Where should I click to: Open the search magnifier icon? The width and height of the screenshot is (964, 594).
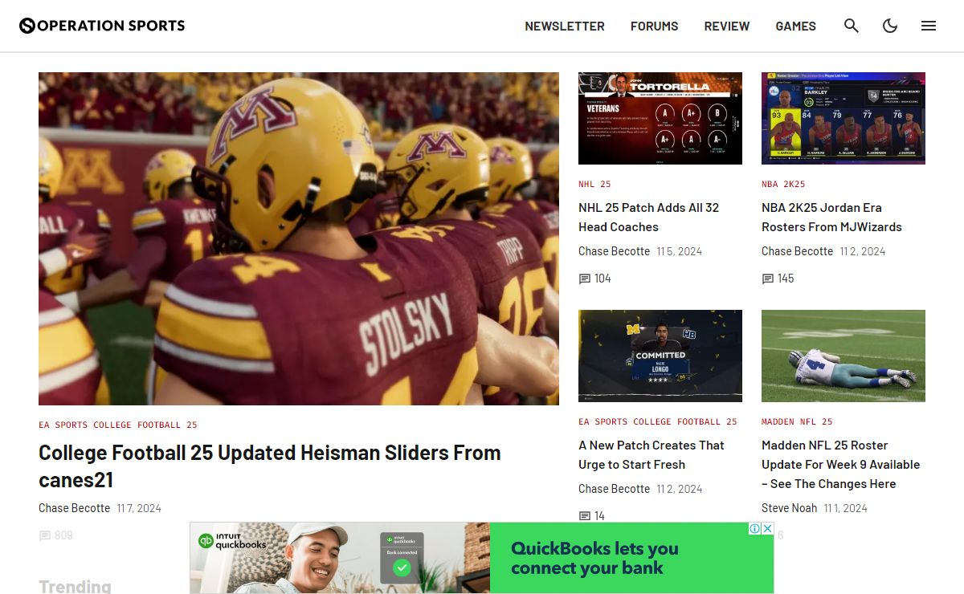[852, 26]
